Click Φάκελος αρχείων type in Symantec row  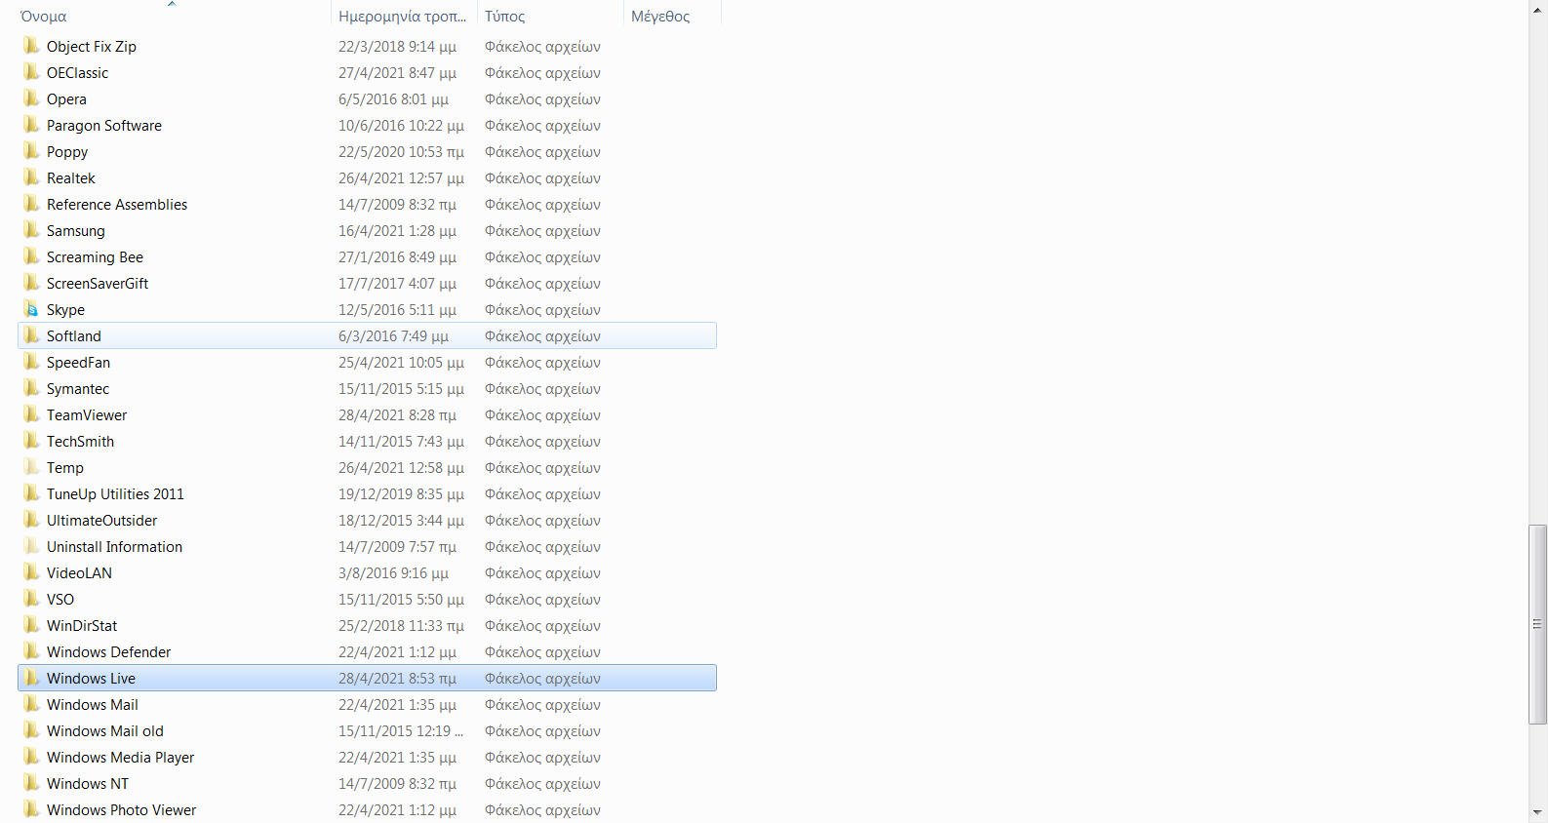click(542, 388)
